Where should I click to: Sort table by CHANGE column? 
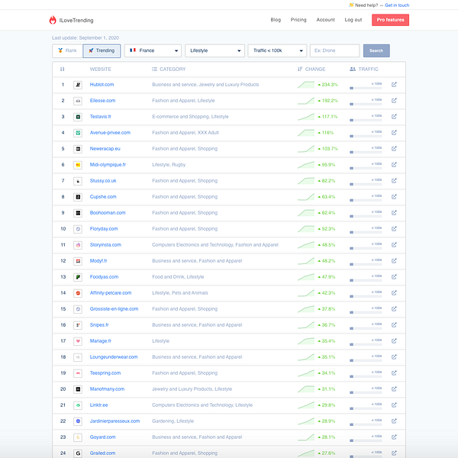[x=311, y=69]
